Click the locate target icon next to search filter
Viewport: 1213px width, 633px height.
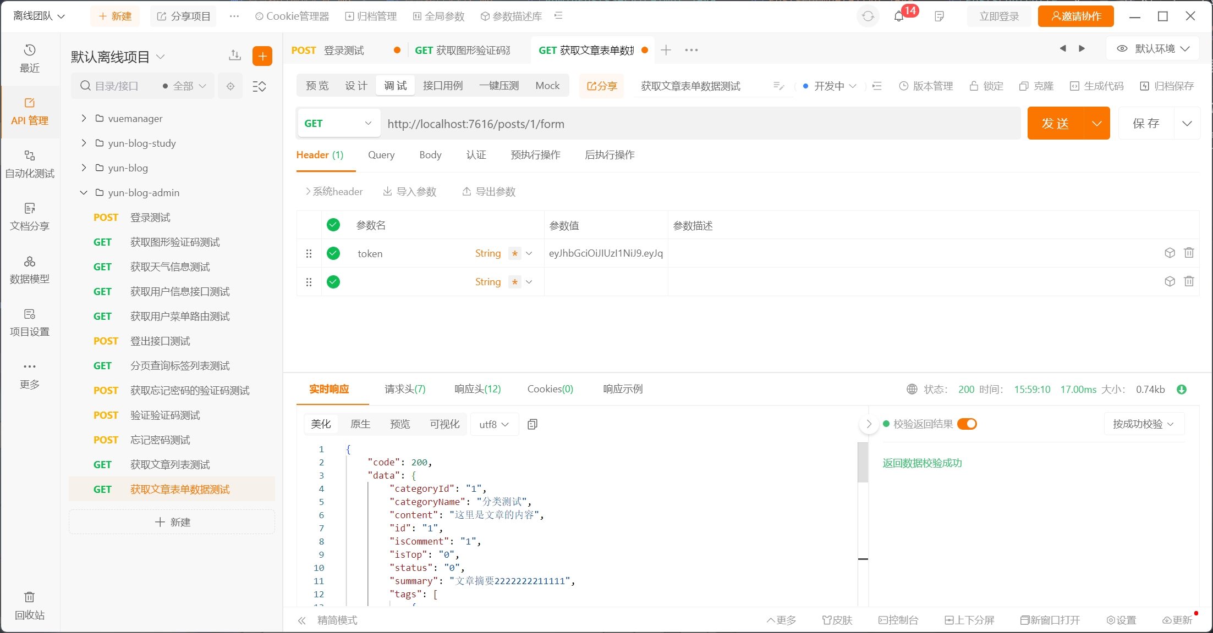coord(230,86)
